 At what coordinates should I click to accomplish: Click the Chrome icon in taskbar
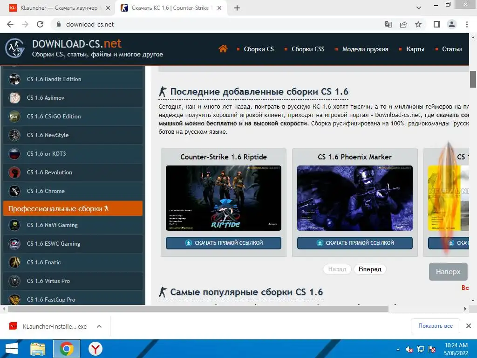point(67,349)
